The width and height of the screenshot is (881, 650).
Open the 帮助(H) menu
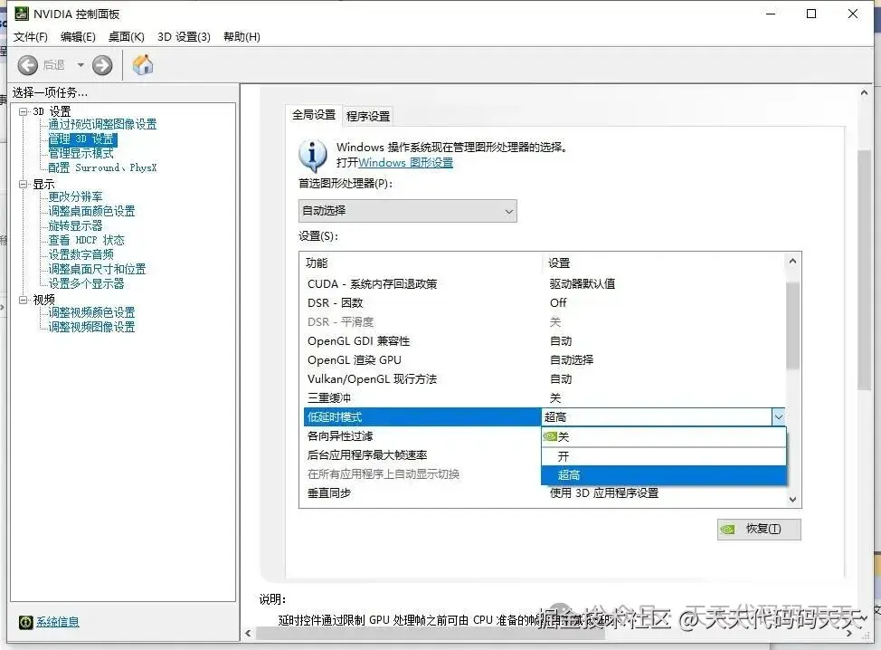242,36
